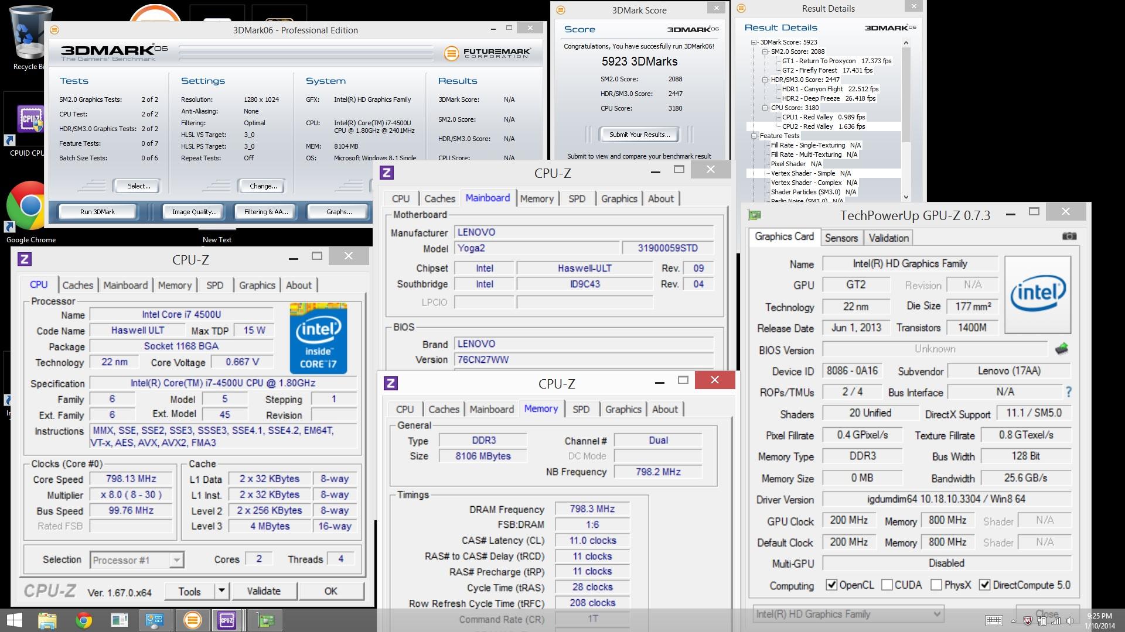Click the Intel logo in GPU-Z
Viewport: 1125px width, 632px height.
coord(1038,294)
